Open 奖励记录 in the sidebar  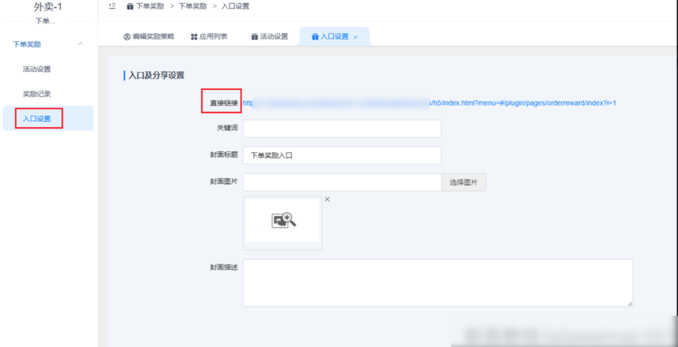tap(37, 94)
